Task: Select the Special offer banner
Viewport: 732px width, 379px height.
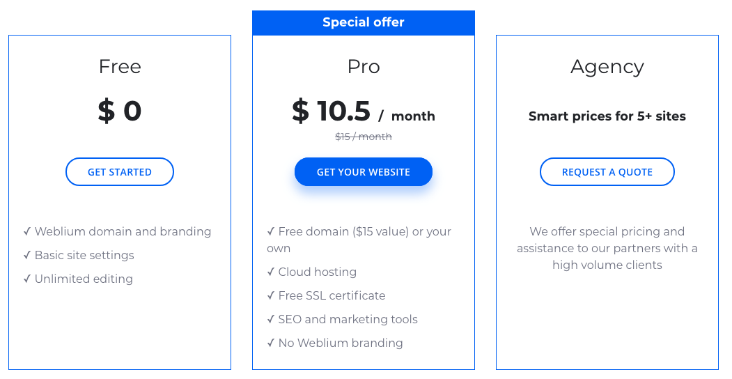Action: 363,22
